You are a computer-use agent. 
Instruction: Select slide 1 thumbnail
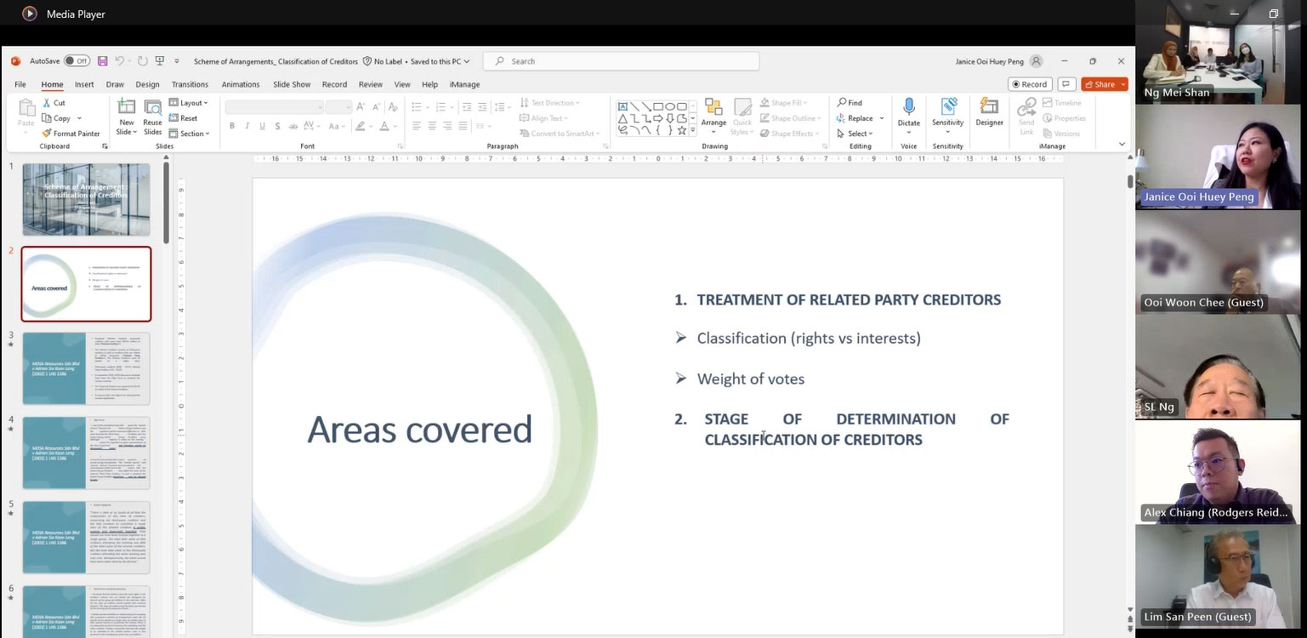pyautogui.click(x=86, y=200)
